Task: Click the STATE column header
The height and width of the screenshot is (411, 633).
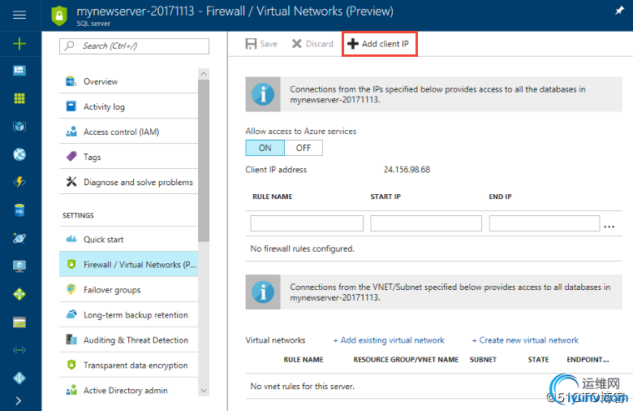Action: (x=538, y=360)
